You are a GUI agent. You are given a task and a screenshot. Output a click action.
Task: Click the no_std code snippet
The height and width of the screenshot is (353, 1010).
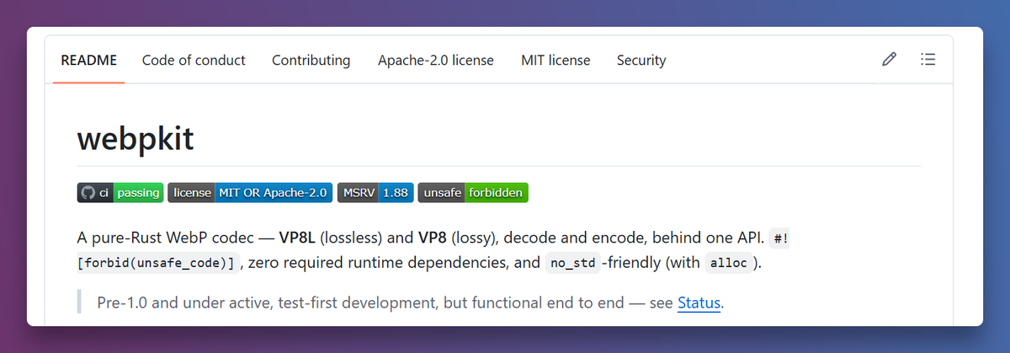pos(573,263)
